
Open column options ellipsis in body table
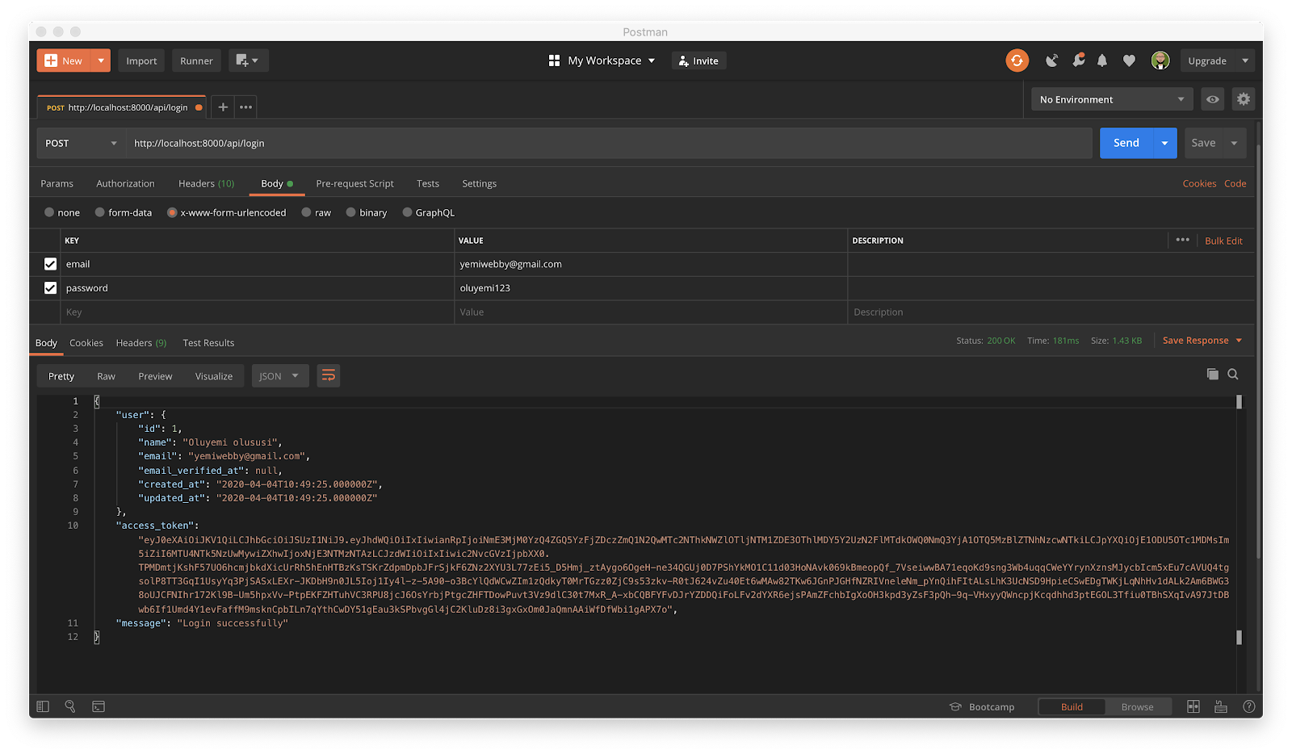[x=1182, y=240]
